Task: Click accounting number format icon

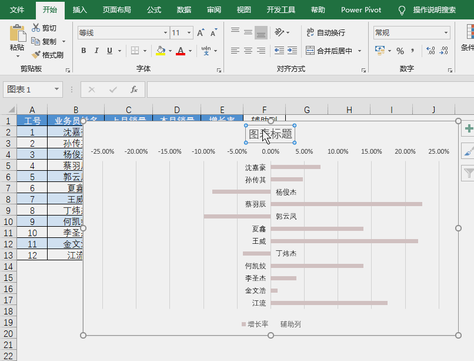Action: point(380,50)
